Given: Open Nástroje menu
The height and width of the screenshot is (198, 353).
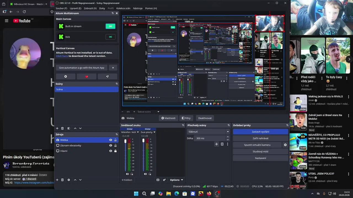Looking at the screenshot, I should click(138, 8).
